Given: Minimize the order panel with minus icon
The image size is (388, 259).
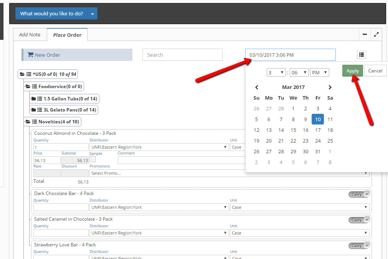Looking at the screenshot, I should point(365,35).
